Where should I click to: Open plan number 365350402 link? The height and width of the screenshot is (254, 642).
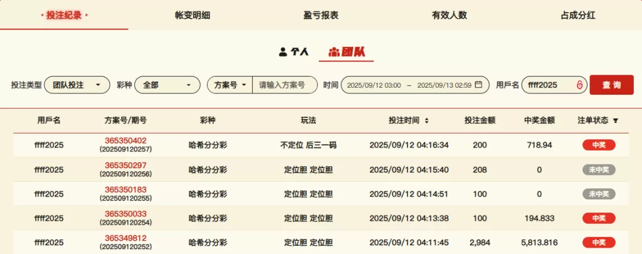[125, 140]
